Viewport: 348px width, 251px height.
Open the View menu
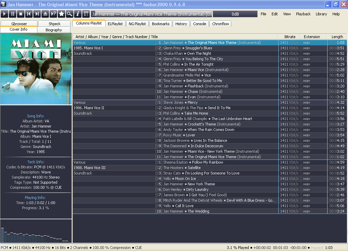(x=287, y=14)
